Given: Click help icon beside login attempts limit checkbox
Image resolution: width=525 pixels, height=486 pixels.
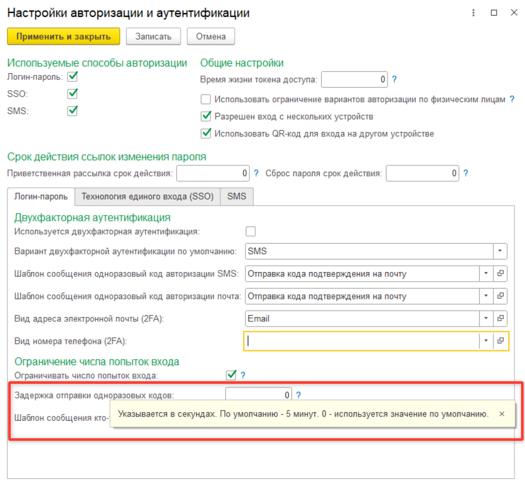Looking at the screenshot, I should click(x=243, y=375).
